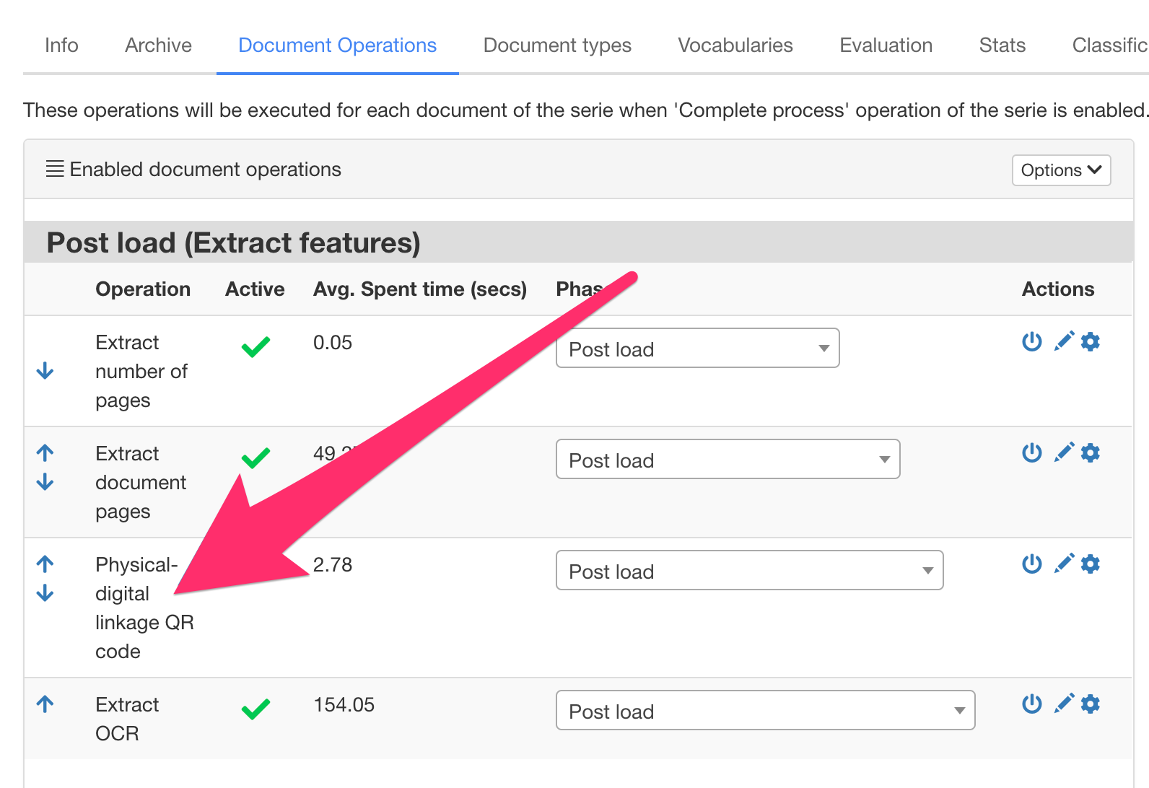The image size is (1149, 788).
Task: Move 'Extract number of pages' down with arrow
Action: pyautogui.click(x=45, y=371)
